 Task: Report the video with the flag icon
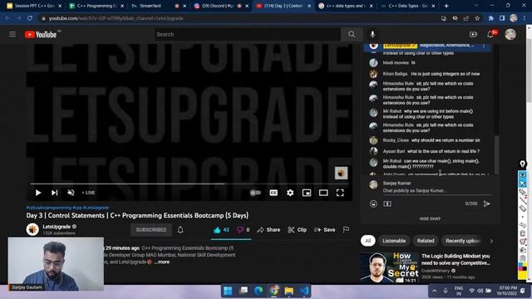[346, 230]
